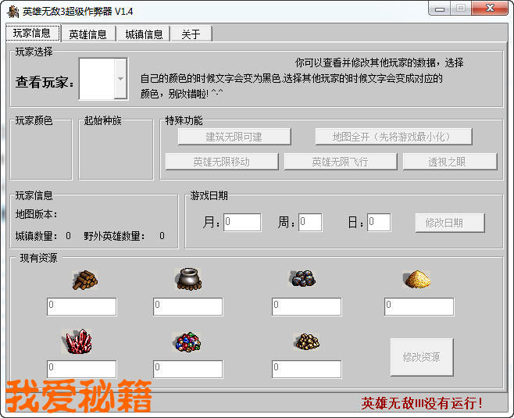Switch to the 城镇信息 tab

click(145, 34)
